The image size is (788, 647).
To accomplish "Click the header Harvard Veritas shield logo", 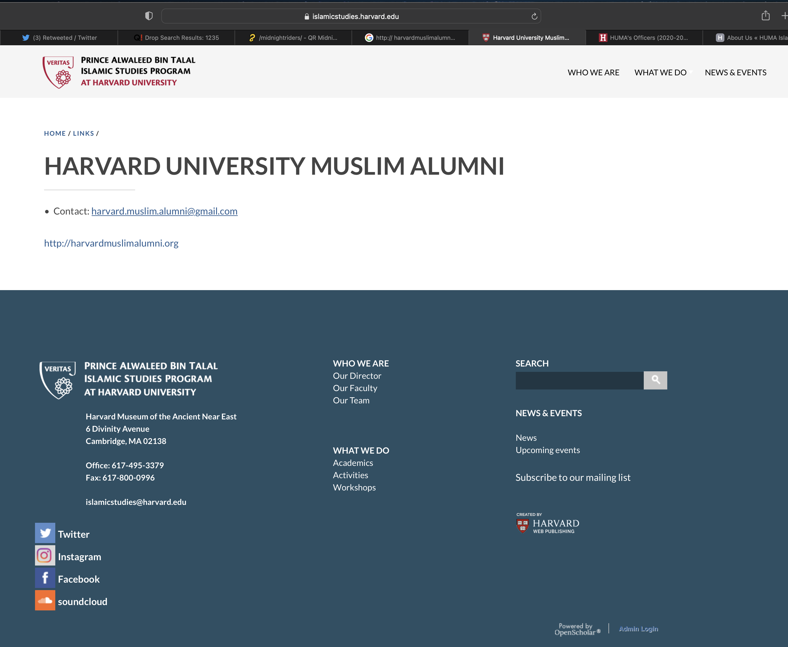I will pyautogui.click(x=58, y=72).
